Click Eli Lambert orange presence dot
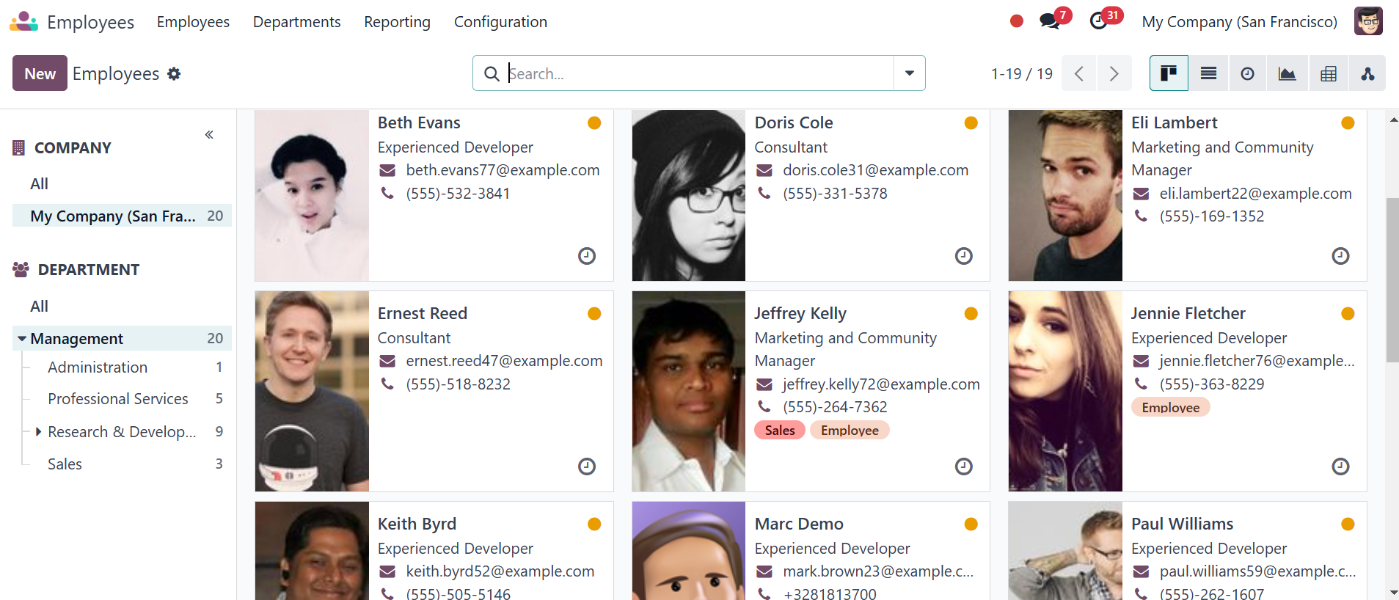Image resolution: width=1399 pixels, height=600 pixels. pos(1348,122)
